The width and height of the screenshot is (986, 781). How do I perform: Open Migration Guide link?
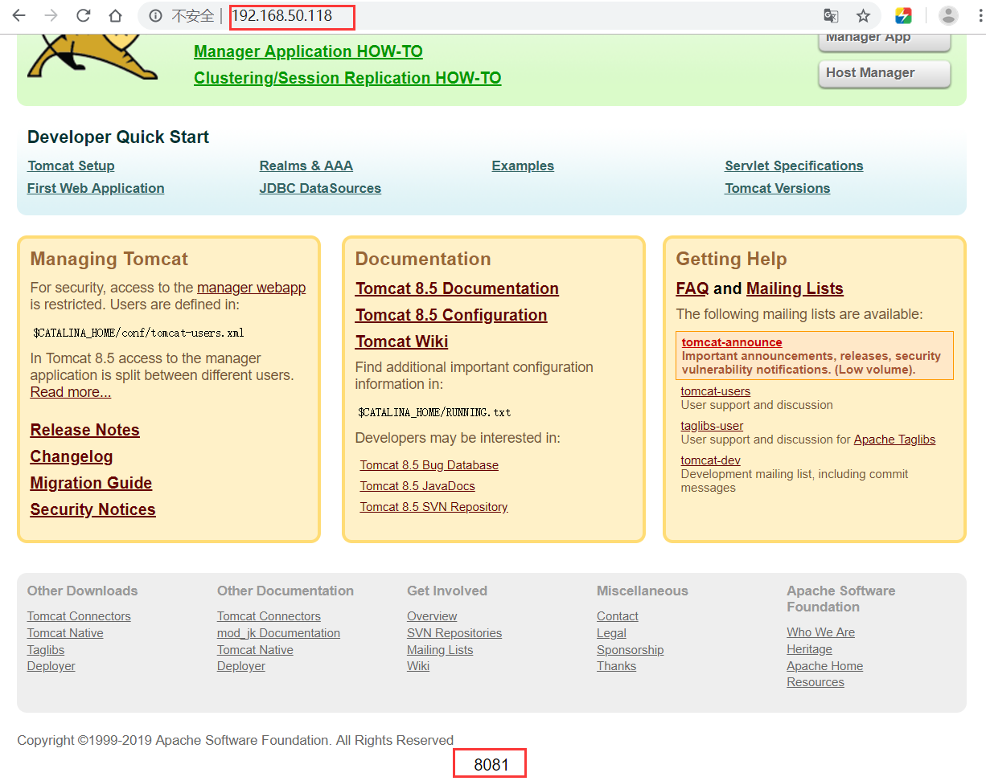coord(91,483)
